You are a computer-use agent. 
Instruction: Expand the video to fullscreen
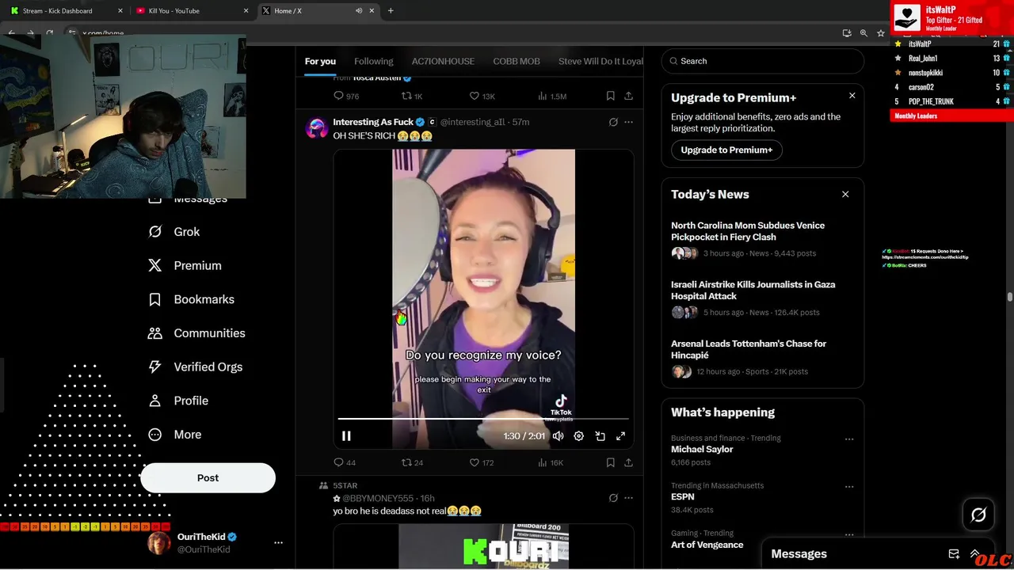tap(620, 436)
